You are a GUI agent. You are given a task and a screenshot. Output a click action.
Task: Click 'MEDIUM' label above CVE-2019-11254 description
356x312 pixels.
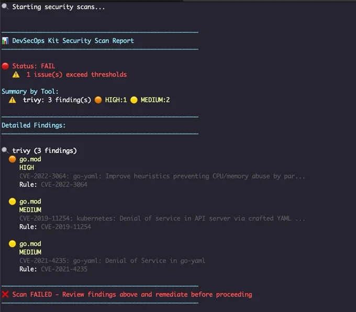[30, 210]
